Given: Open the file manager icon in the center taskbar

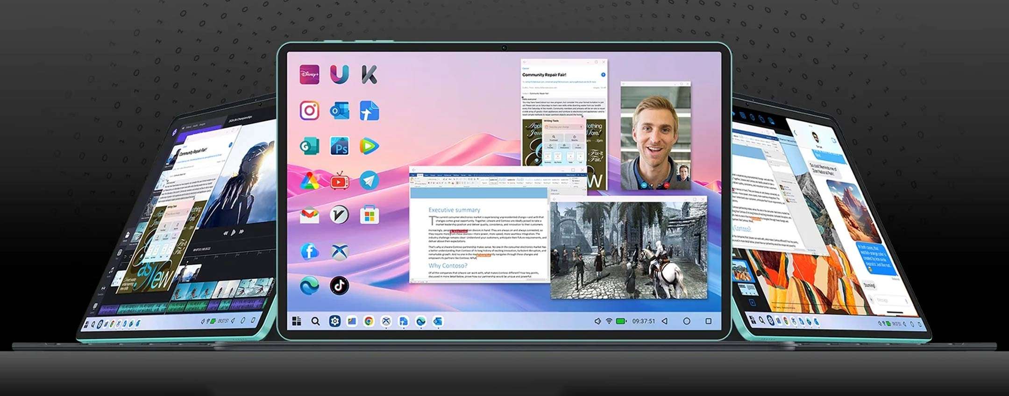Looking at the screenshot, I should coord(352,321).
